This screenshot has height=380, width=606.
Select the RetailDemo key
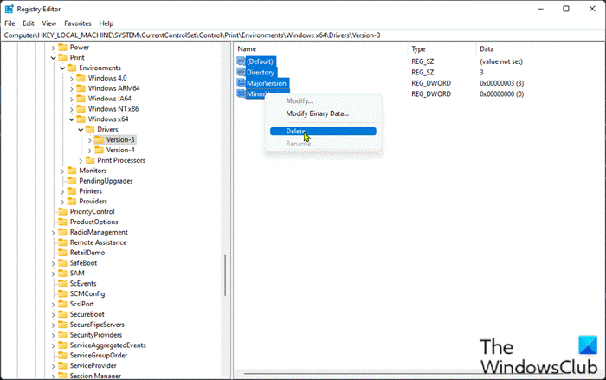coord(87,253)
